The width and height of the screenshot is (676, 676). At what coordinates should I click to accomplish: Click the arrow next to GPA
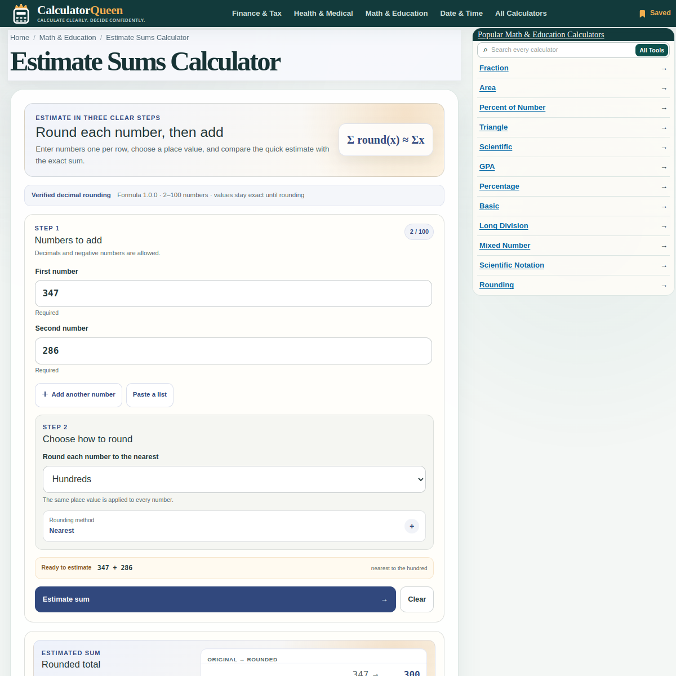click(664, 167)
